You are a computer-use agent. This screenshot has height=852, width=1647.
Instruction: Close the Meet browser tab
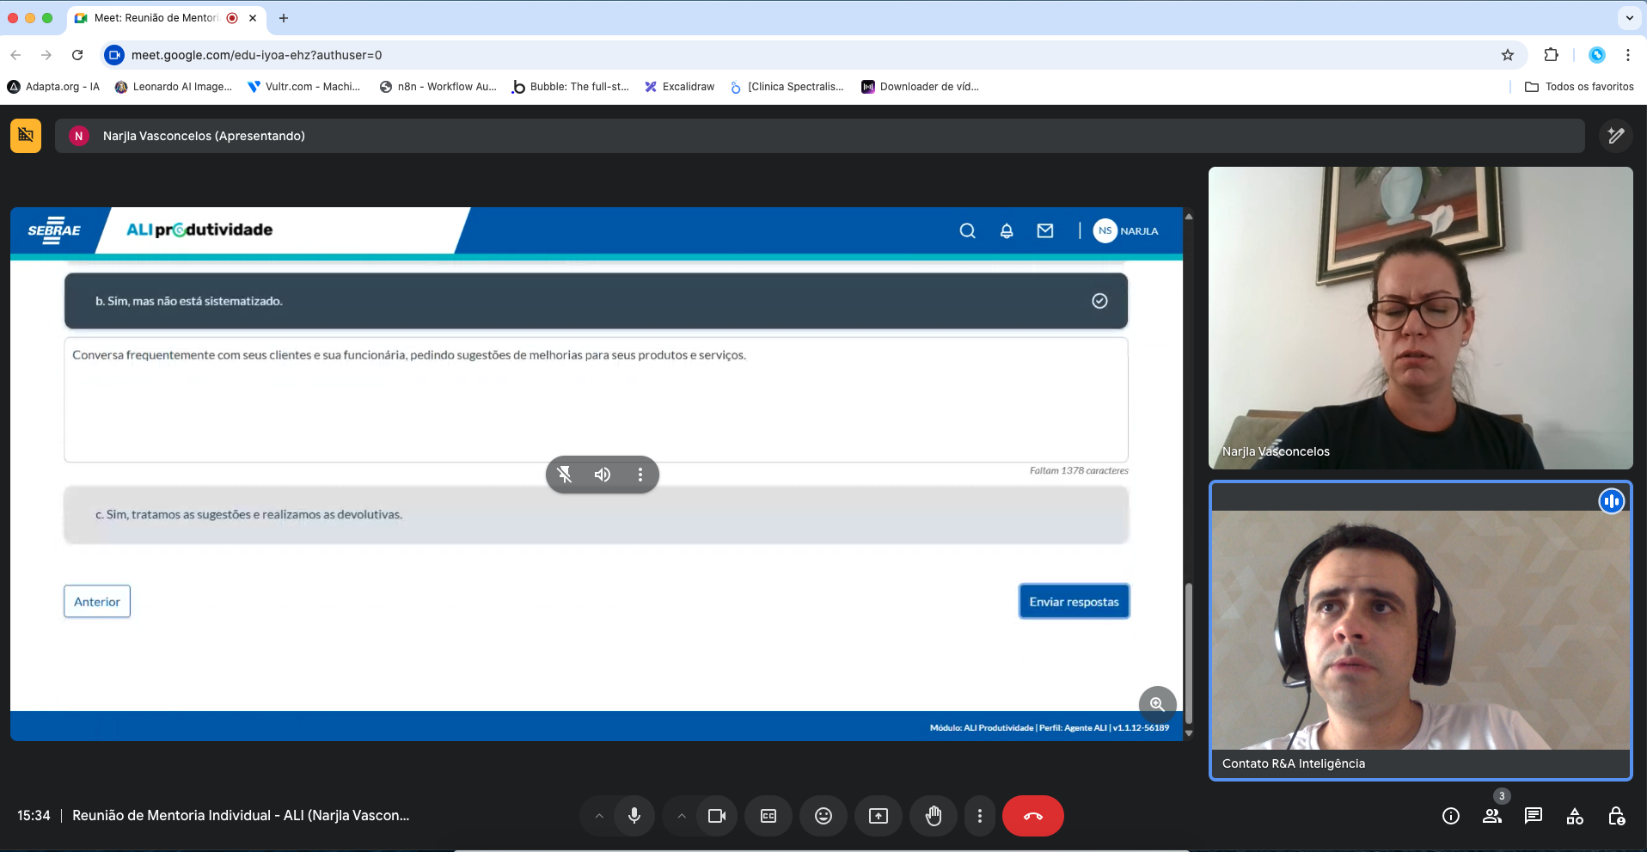coord(253,17)
